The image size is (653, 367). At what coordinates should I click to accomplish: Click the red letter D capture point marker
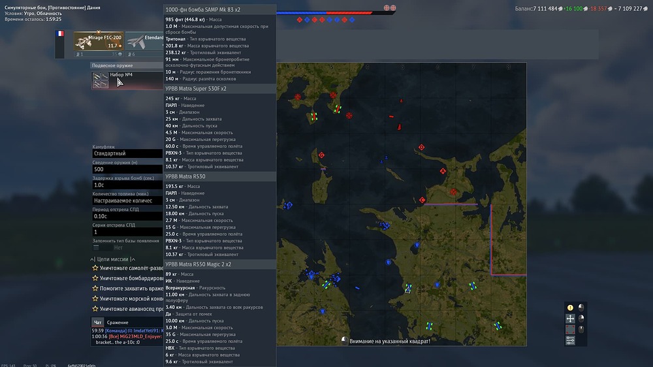421,147
